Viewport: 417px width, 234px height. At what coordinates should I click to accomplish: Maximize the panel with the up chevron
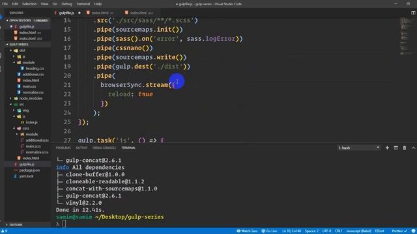pos(413,148)
